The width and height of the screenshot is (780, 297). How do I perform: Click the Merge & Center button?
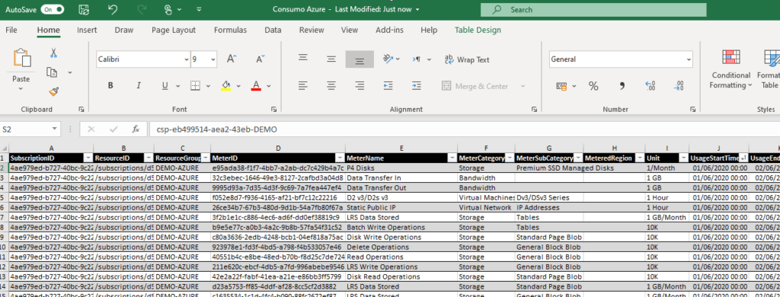coord(475,86)
